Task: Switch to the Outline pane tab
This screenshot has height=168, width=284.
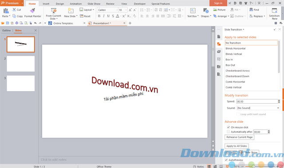Action: pyautogui.click(x=6, y=30)
